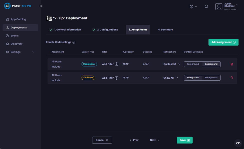The width and height of the screenshot is (244, 149).
Task: Delete the UpdateOnly assignment row
Action: click(x=231, y=64)
